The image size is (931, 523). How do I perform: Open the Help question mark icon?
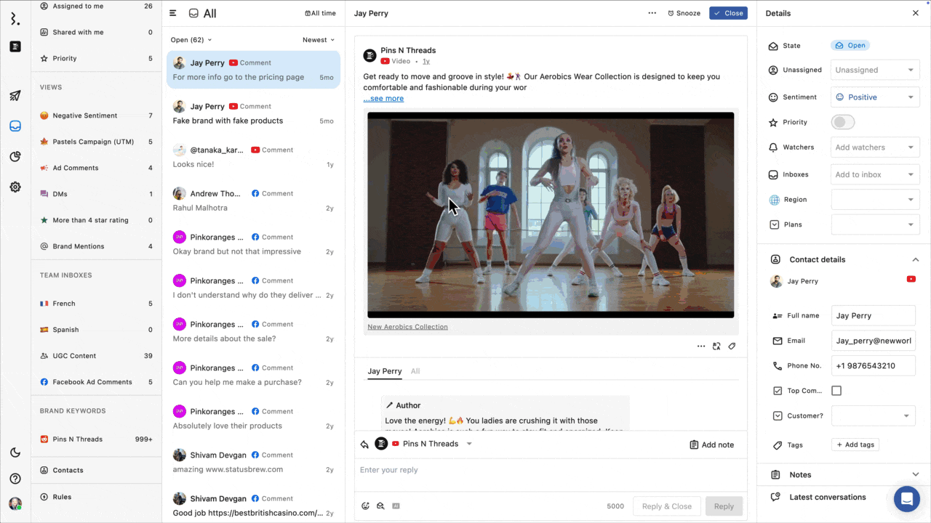pos(15,478)
